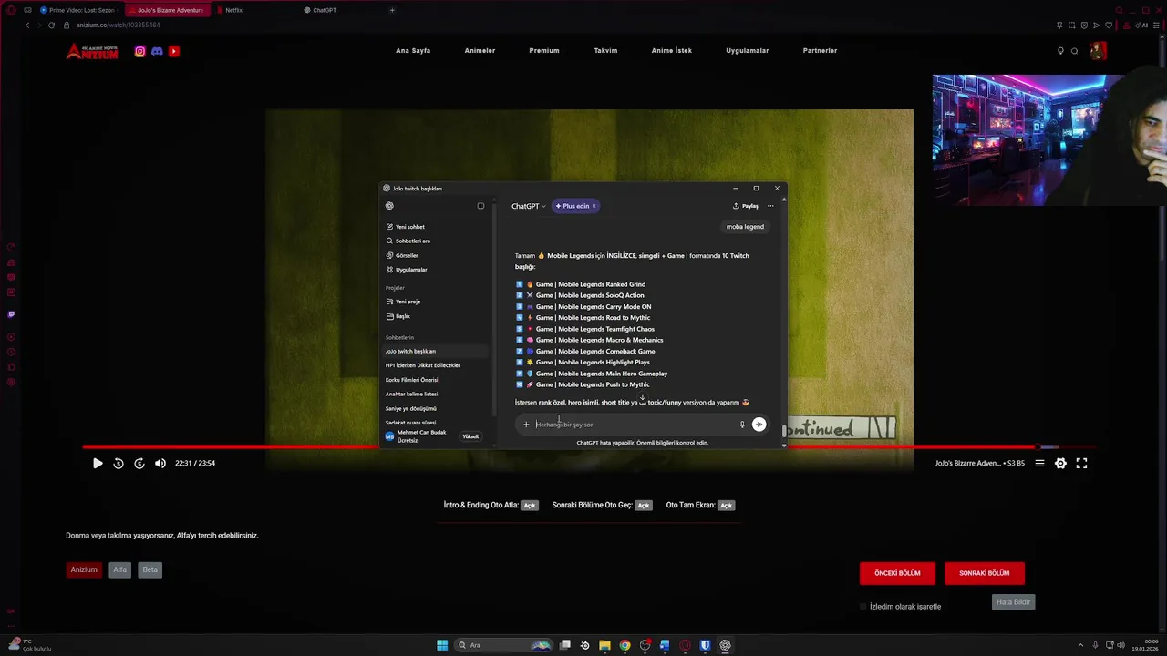Image resolution: width=1167 pixels, height=656 pixels.
Task: Open video player settings gear
Action: [x=1060, y=464]
